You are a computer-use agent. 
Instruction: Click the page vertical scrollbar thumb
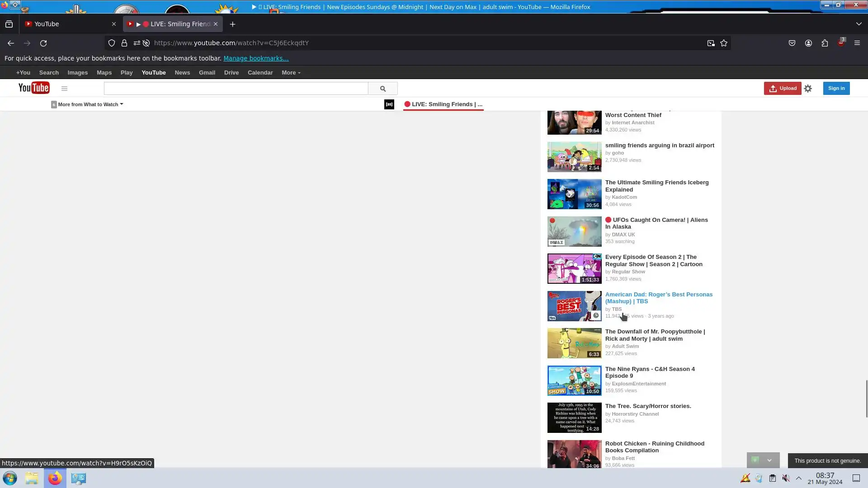(x=866, y=399)
